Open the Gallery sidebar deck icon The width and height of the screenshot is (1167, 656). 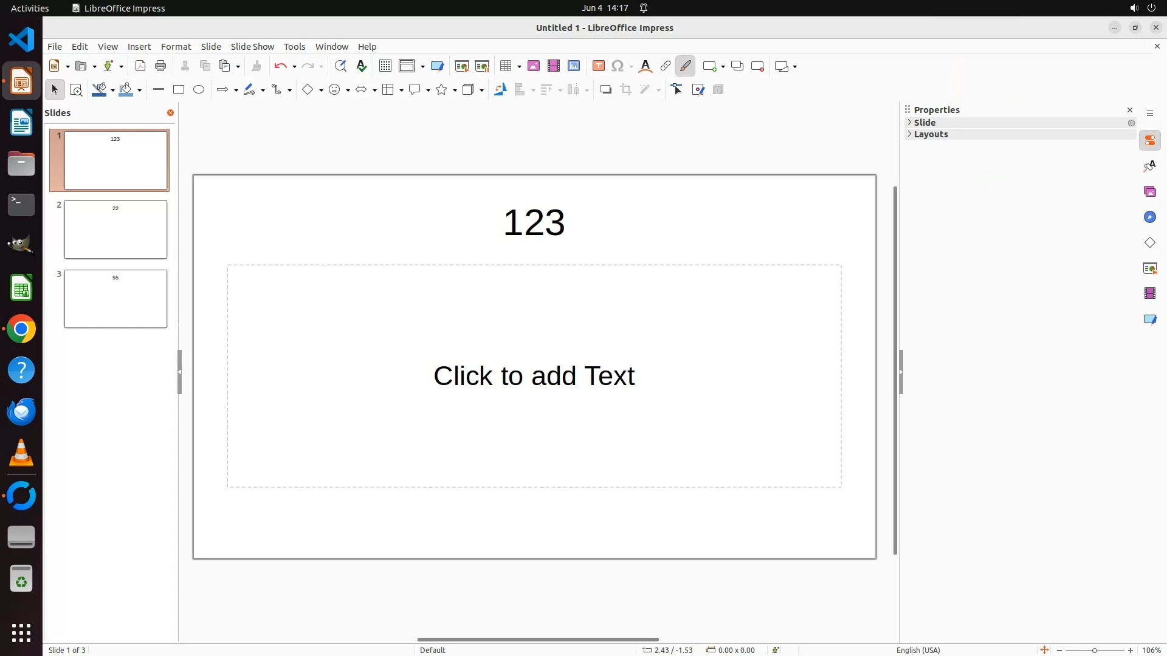point(1149,192)
